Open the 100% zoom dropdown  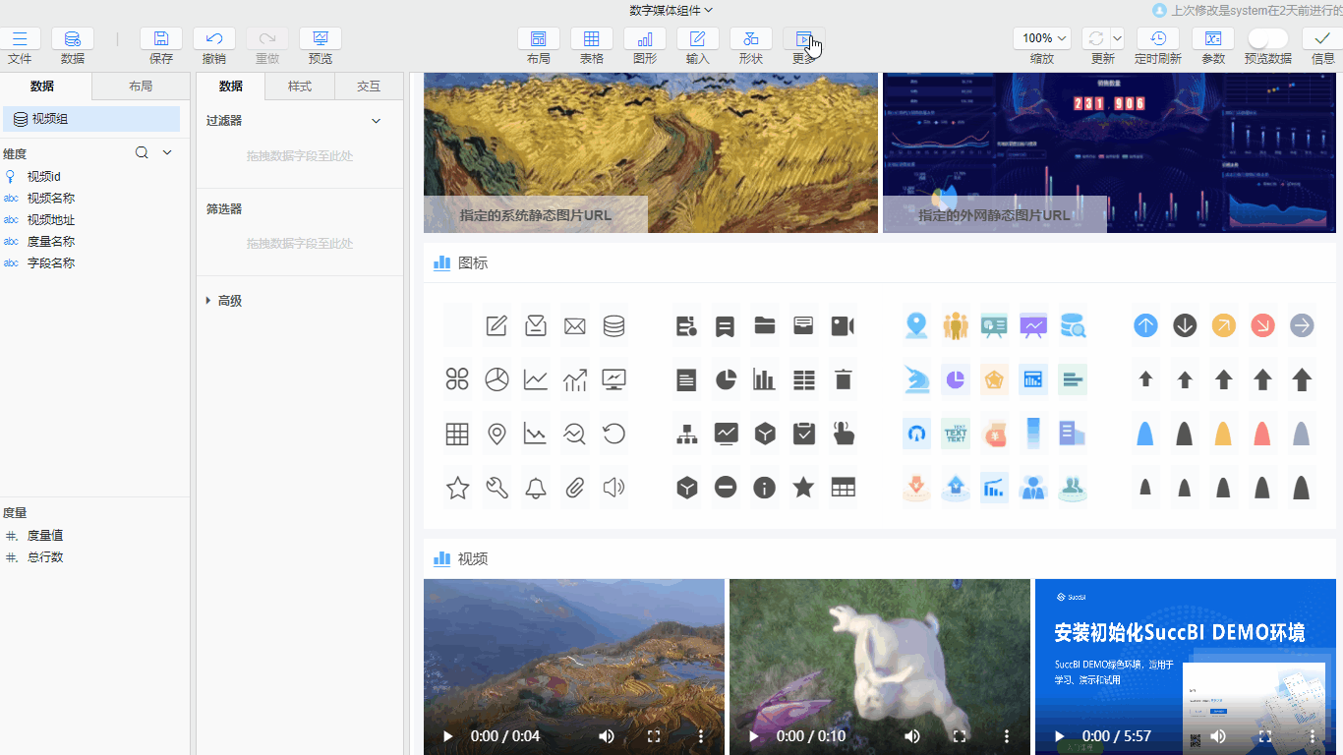point(1042,38)
